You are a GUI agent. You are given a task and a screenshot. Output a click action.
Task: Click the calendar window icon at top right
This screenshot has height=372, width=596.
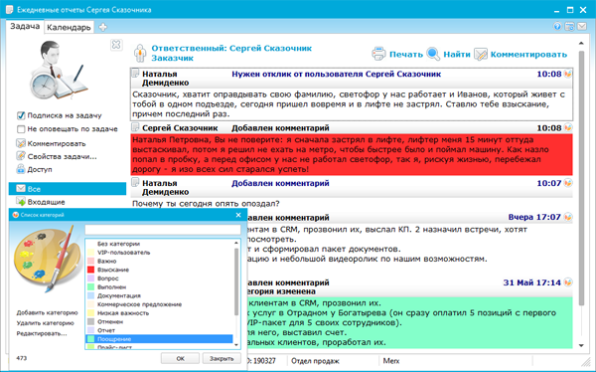pos(569,26)
